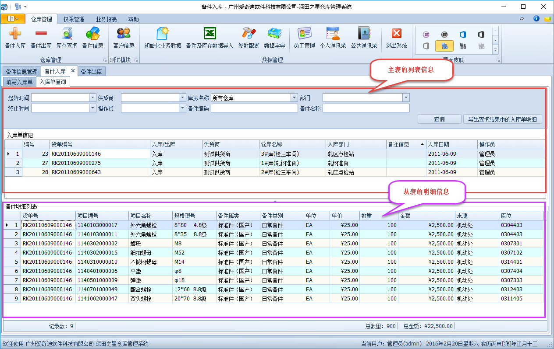Open 库存查询 ribbon icon

(67, 38)
